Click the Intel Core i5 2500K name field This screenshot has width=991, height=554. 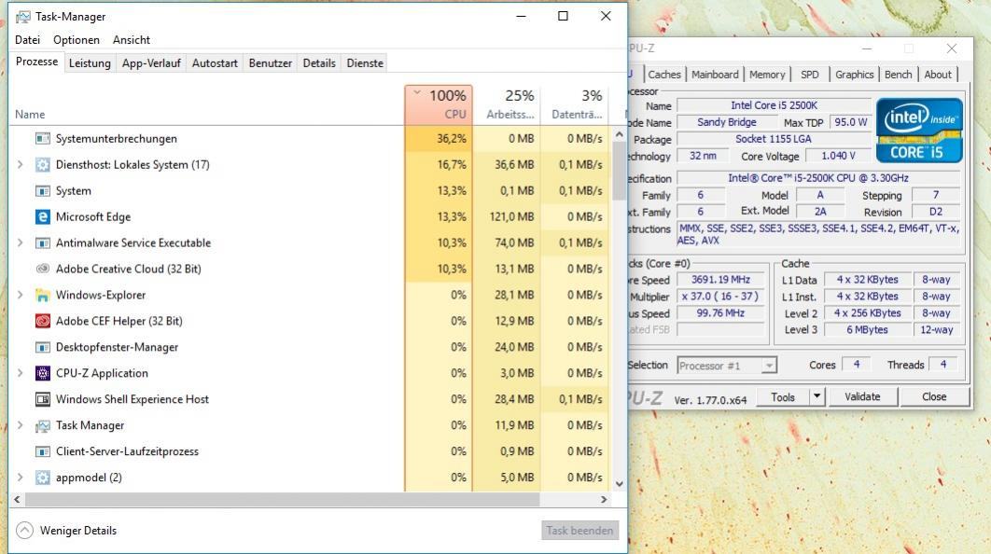[x=774, y=105]
